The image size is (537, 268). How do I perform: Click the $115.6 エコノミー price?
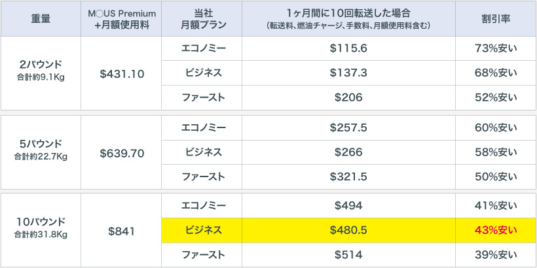348,49
